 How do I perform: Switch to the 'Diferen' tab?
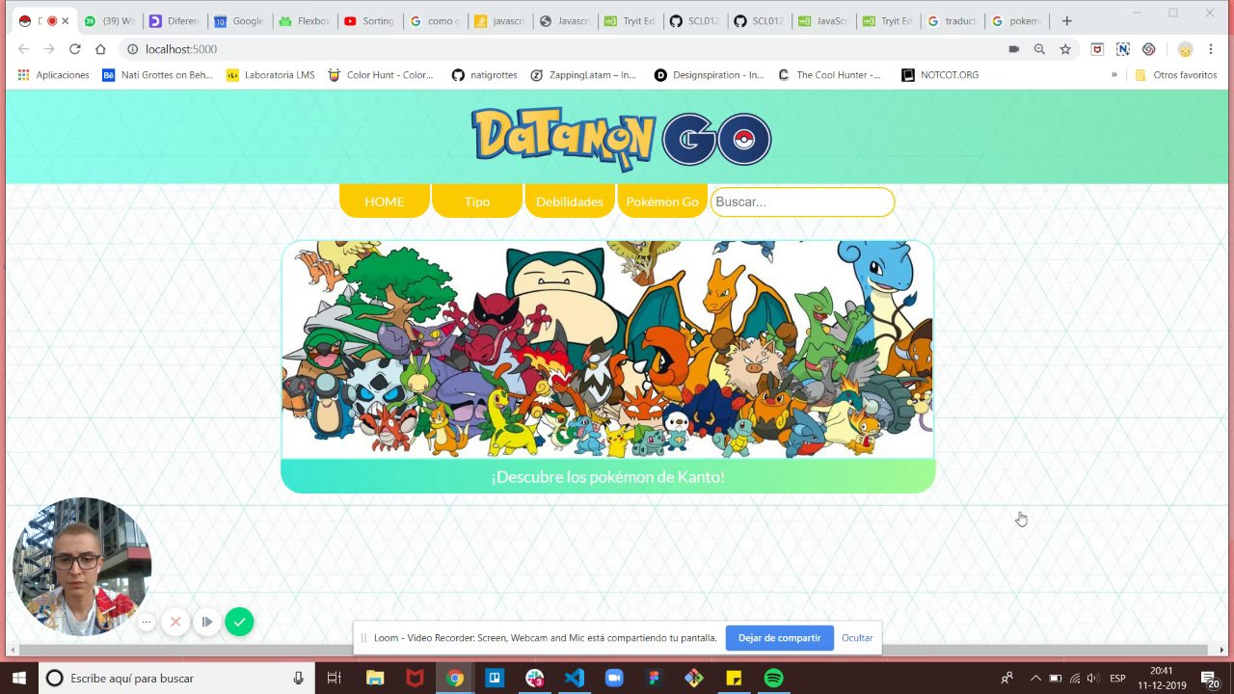[x=174, y=20]
